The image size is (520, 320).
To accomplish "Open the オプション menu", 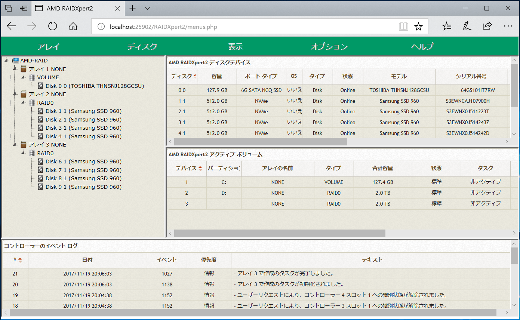I will (329, 47).
